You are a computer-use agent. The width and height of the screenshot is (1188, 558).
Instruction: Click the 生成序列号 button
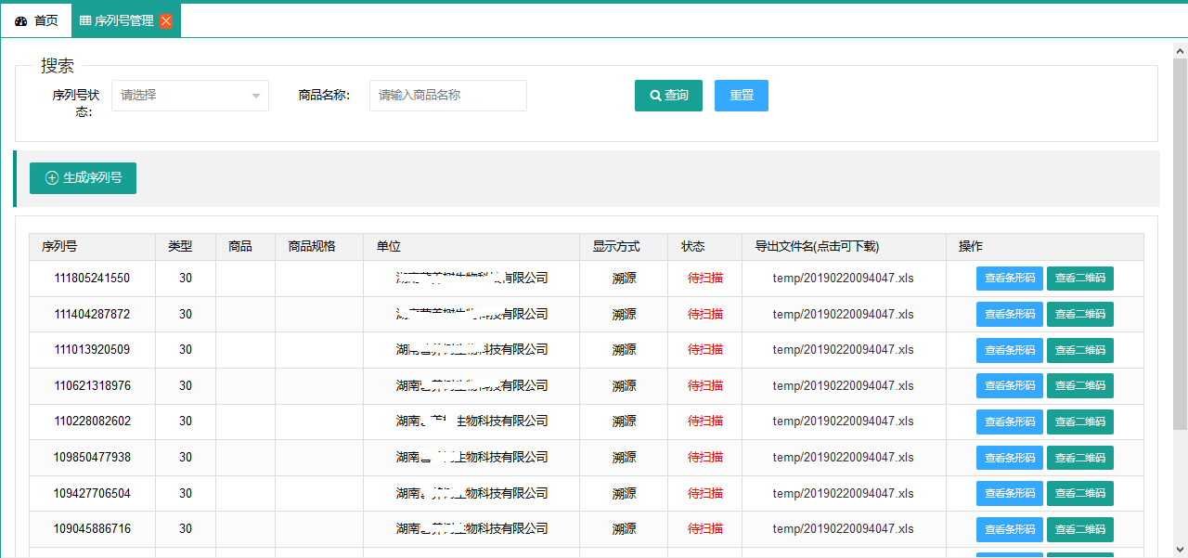click(x=83, y=178)
